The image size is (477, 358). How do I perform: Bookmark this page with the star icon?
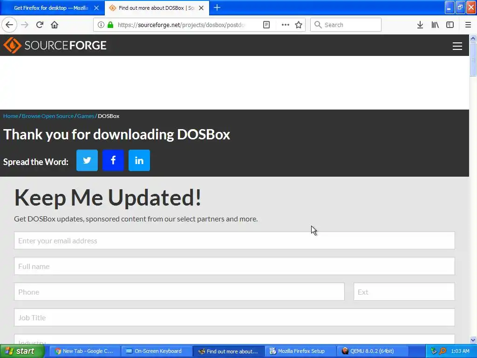[299, 25]
